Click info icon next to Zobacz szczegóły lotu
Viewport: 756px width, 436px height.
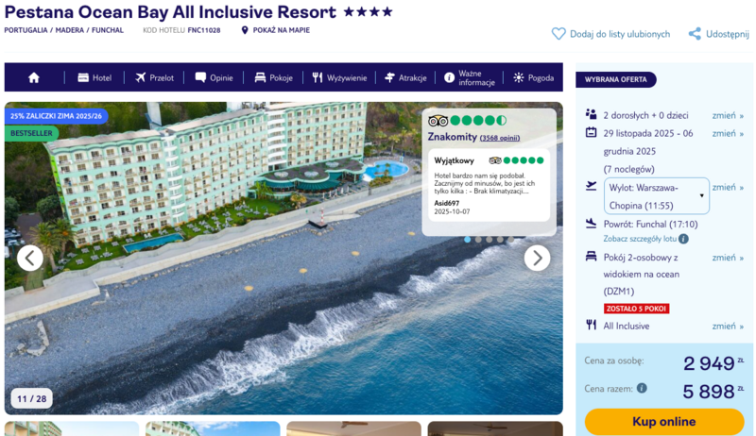pyautogui.click(x=683, y=239)
